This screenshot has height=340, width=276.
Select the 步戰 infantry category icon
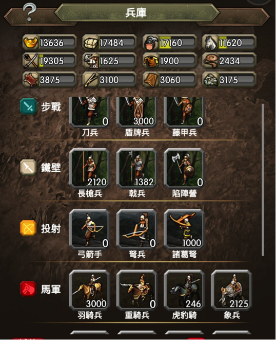[x=28, y=106]
